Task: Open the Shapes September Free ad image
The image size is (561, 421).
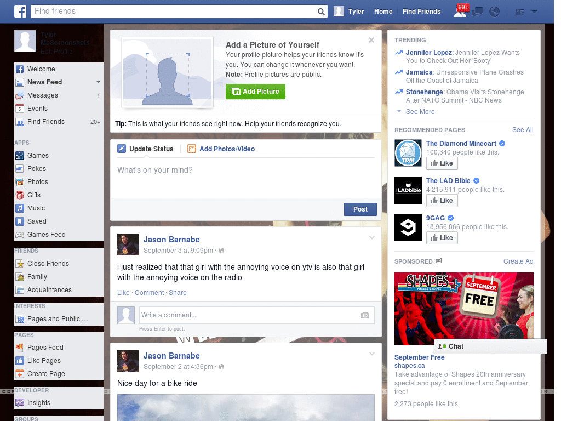Action: point(463,309)
